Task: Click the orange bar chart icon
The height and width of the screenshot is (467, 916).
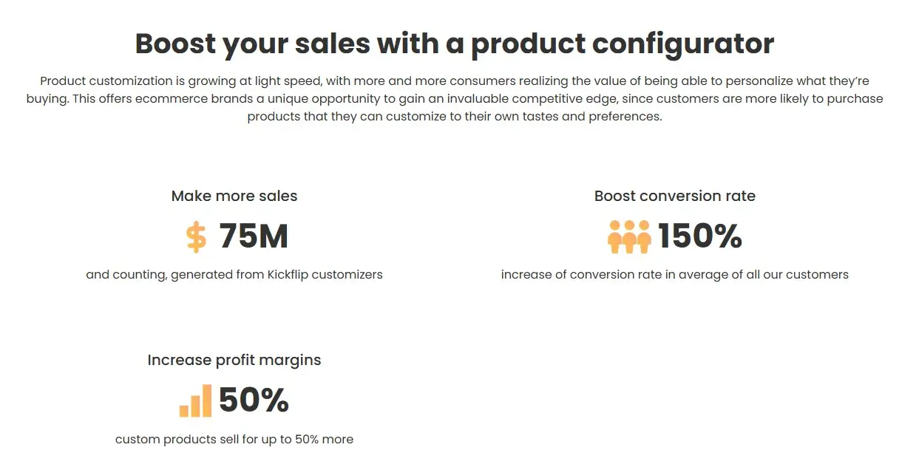Action: pyautogui.click(x=195, y=400)
